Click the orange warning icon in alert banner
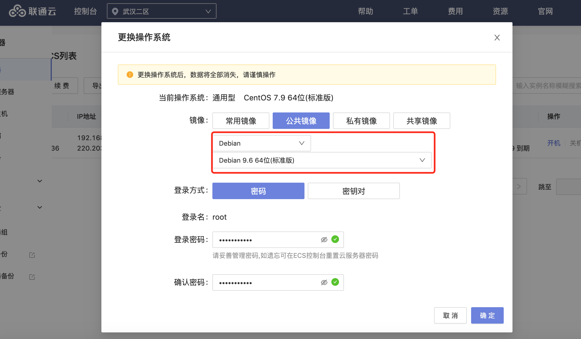The image size is (581, 339). coord(130,75)
